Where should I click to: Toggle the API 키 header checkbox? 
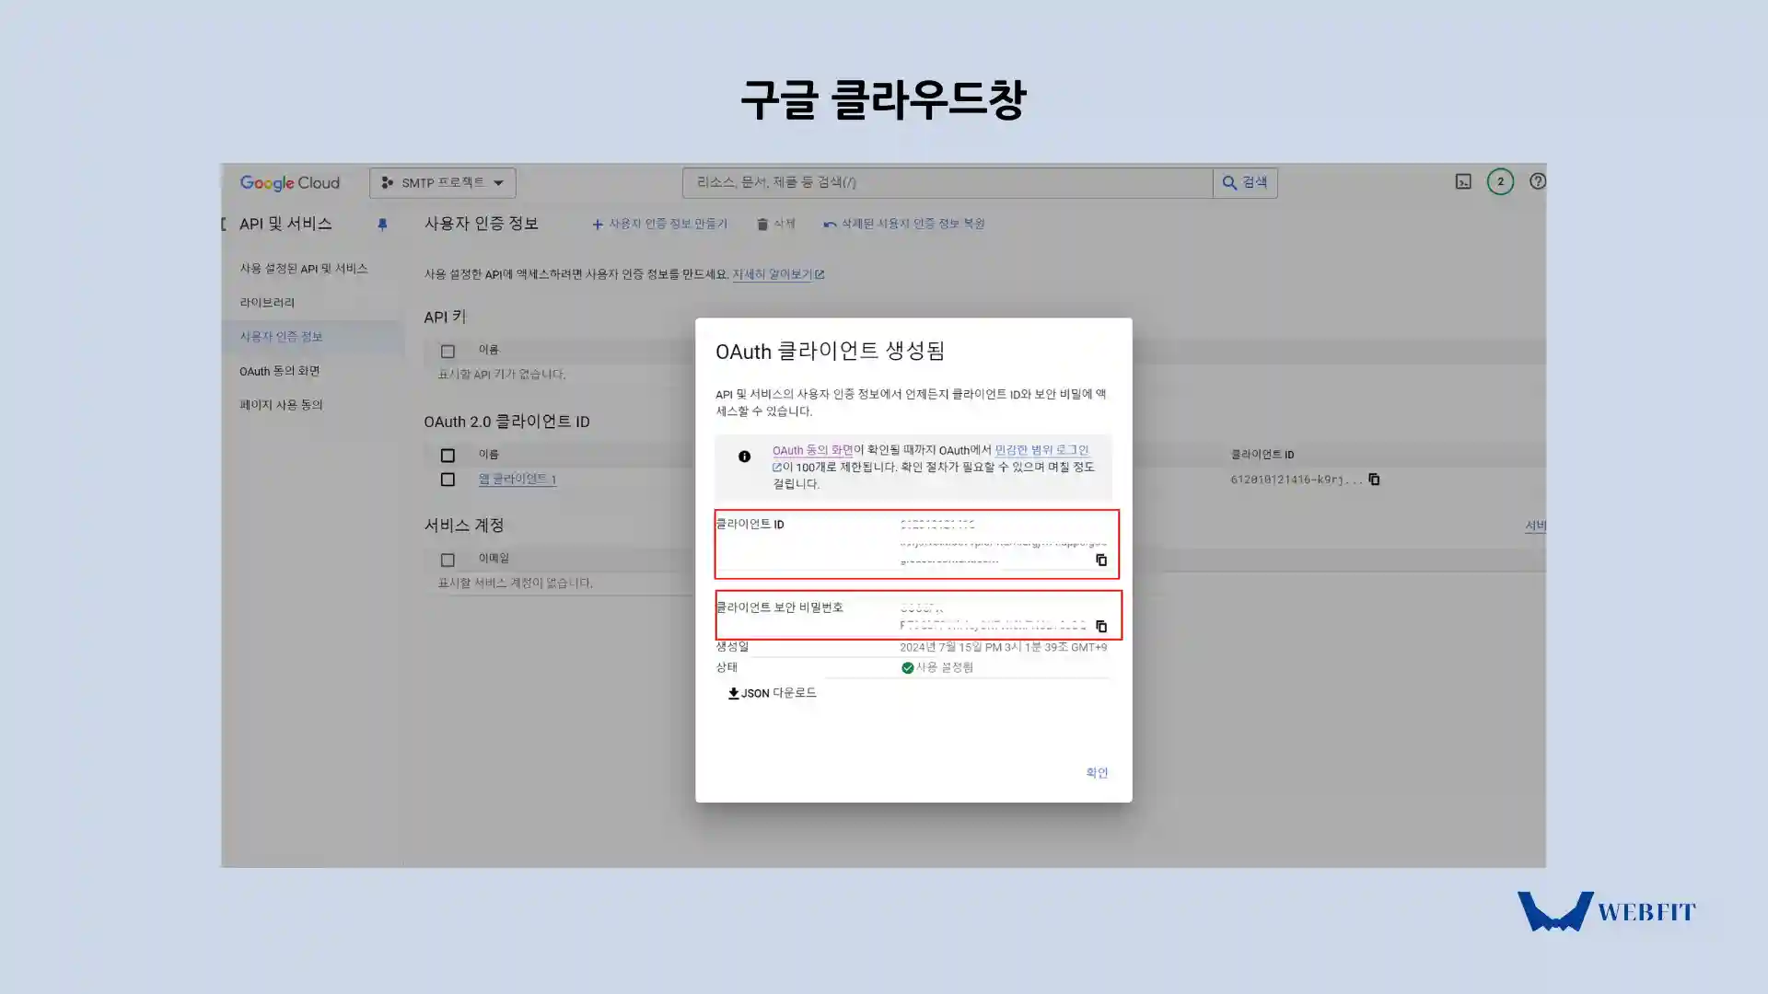click(448, 351)
